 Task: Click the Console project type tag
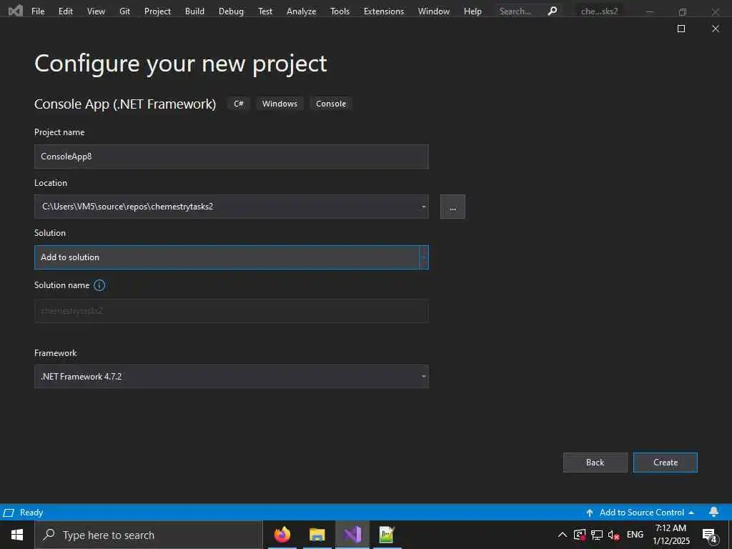tap(331, 104)
